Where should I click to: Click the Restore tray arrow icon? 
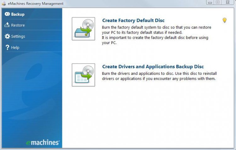point(7,25)
